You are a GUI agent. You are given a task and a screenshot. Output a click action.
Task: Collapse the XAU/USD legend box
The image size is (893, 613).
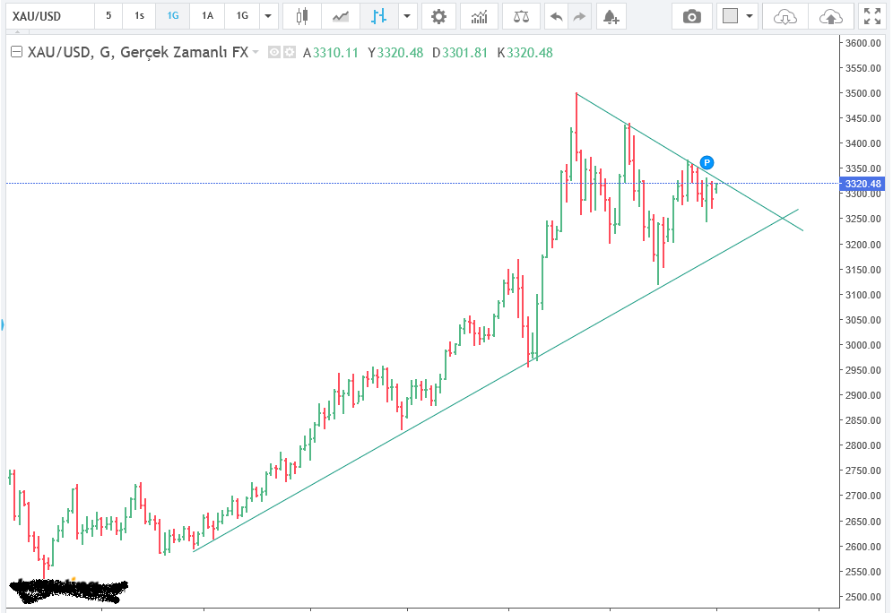tap(16, 53)
